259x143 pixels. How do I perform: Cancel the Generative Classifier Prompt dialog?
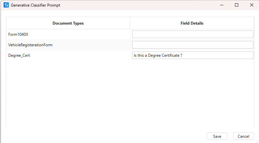pyautogui.click(x=243, y=136)
